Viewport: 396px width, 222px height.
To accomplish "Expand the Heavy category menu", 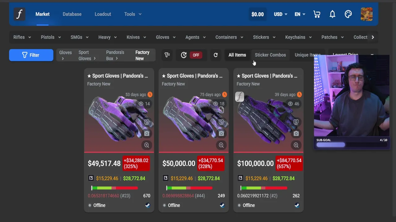I will click(x=107, y=37).
